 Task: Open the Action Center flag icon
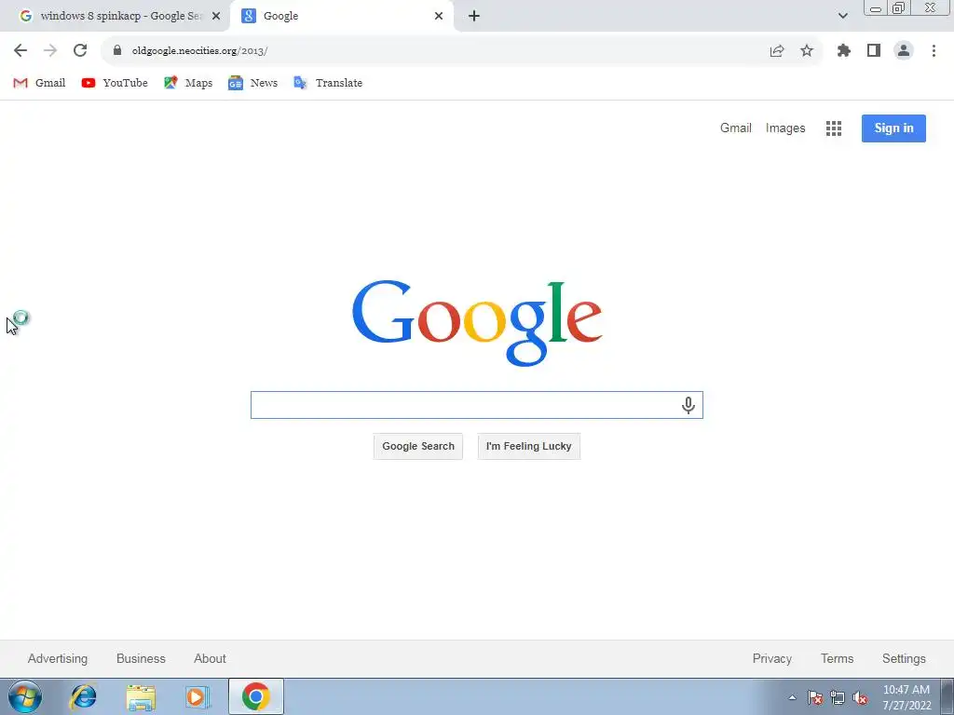click(815, 697)
